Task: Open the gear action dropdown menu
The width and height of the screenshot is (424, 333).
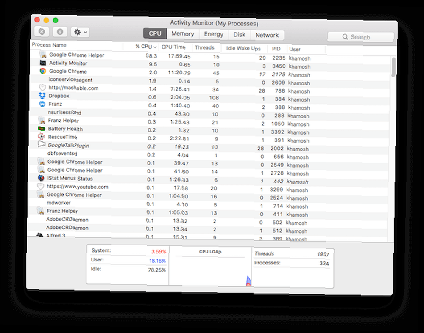Action: [80, 32]
